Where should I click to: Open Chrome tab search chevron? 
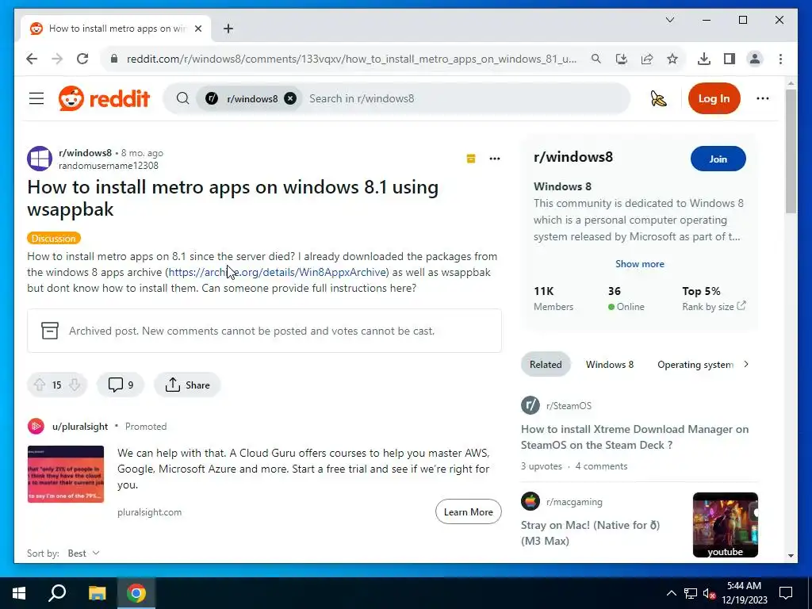[x=669, y=20]
